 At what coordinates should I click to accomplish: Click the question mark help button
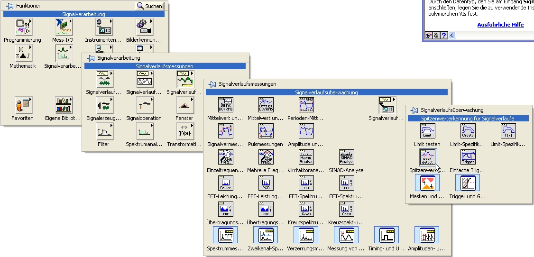[x=444, y=36]
